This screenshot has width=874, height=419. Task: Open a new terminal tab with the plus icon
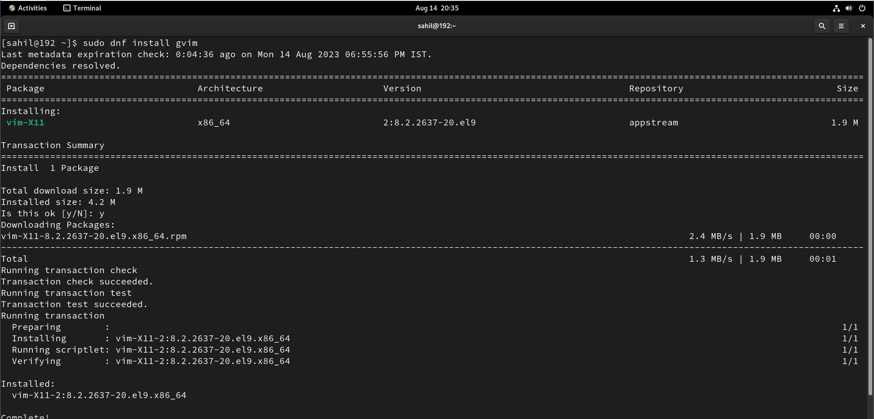point(11,26)
